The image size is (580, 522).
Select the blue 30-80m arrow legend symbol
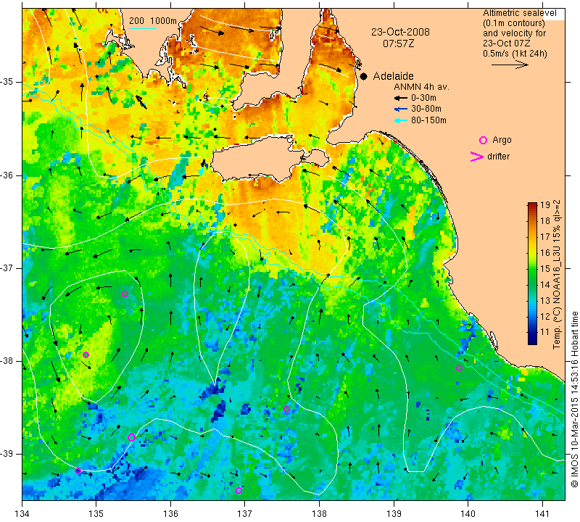401,109
